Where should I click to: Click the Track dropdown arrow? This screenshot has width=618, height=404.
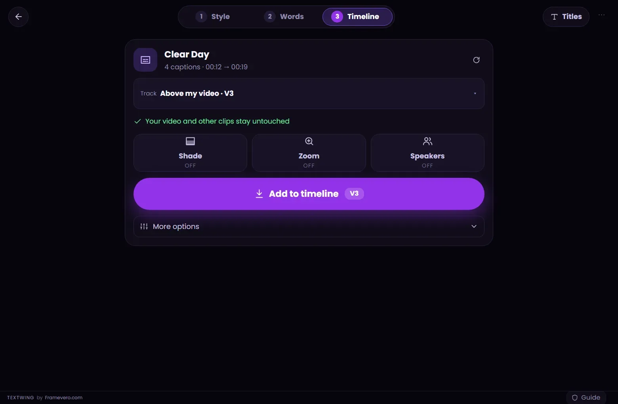pos(475,93)
